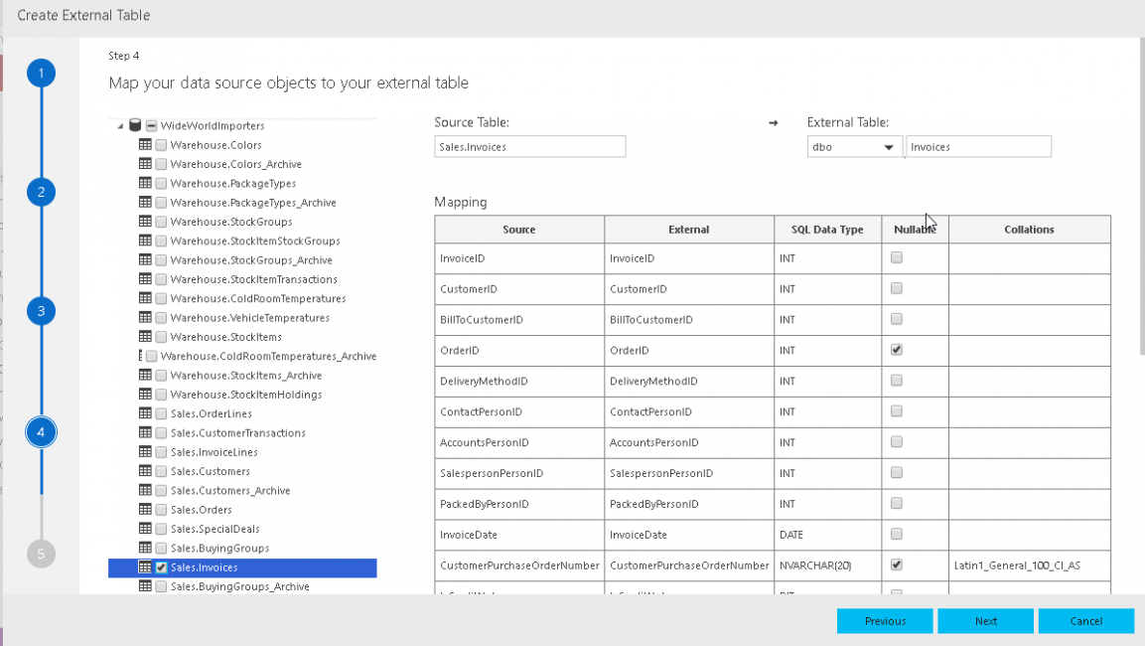Click the table icon beside Sales.Orders

[x=146, y=510]
